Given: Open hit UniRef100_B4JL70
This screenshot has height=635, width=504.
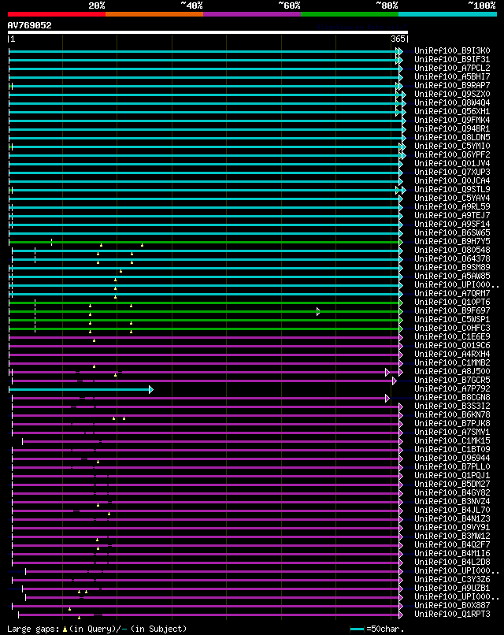Looking at the screenshot, I should coord(452,511).
